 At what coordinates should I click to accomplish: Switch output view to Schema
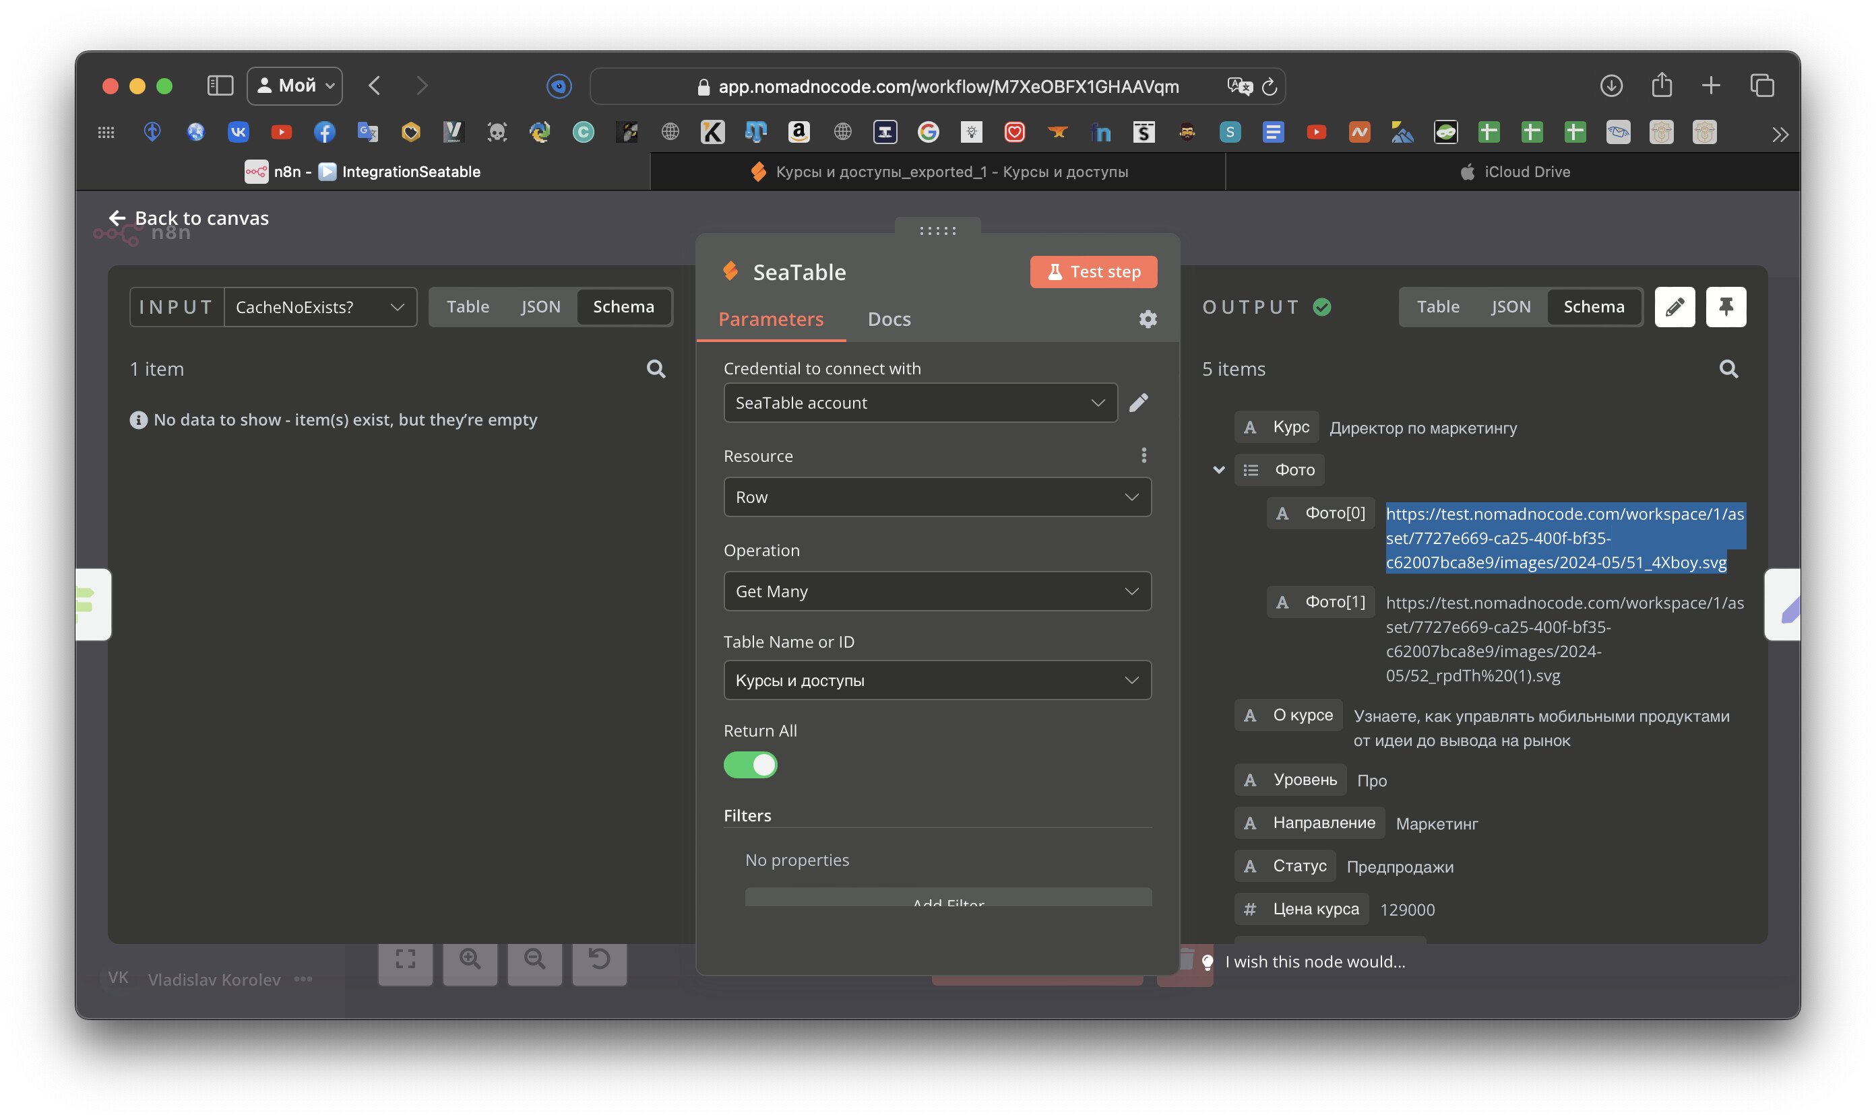pyautogui.click(x=1593, y=307)
